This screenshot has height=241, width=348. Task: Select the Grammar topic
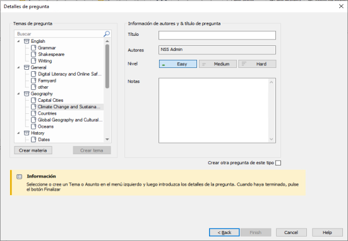[x=47, y=48]
